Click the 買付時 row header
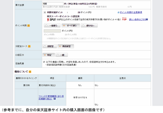The height and width of the screenshot is (113, 163). pos(26,85)
